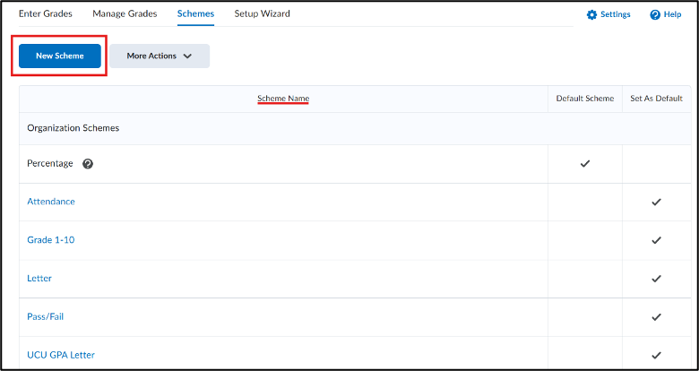Set Attendance scheme as default checkmark

(656, 202)
